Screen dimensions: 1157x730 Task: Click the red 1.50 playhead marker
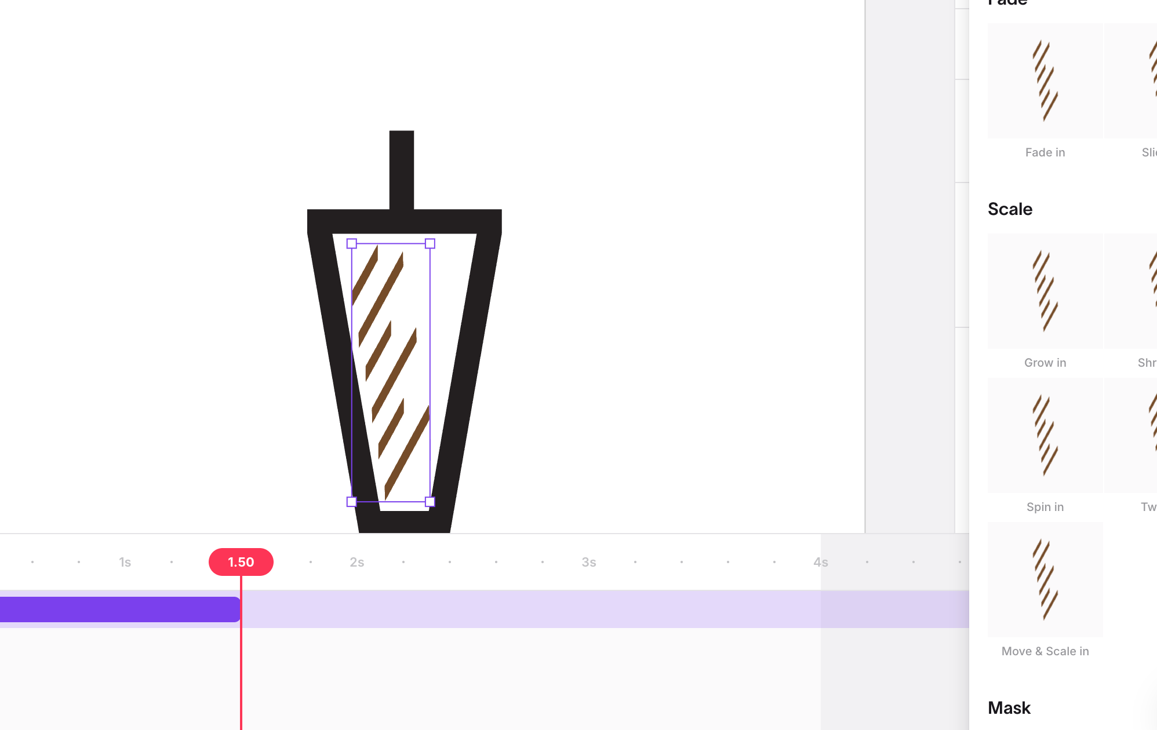[241, 562]
